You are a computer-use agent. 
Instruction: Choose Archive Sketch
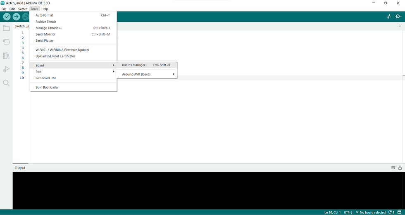click(74, 21)
